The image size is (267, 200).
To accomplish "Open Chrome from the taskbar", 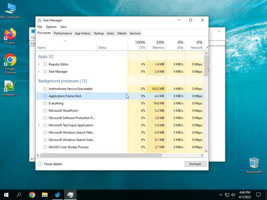I will point(32,195).
